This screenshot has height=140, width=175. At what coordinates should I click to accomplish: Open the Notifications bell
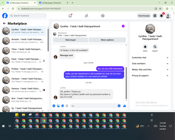tap(161, 16)
